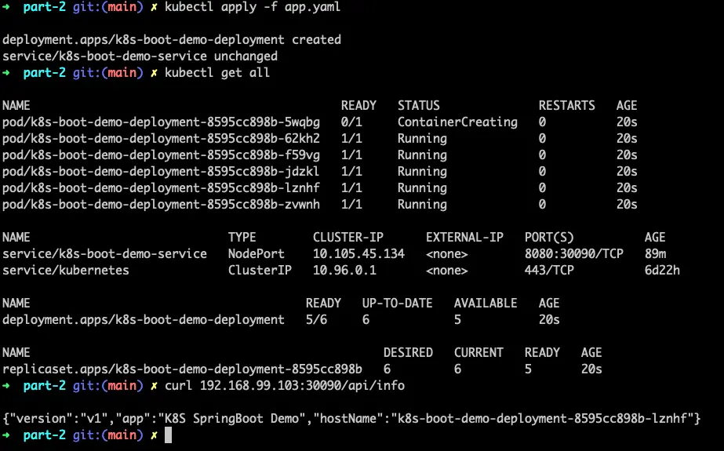Click the RESTARTS column header
Screen dimensions: 724x451
pos(567,106)
